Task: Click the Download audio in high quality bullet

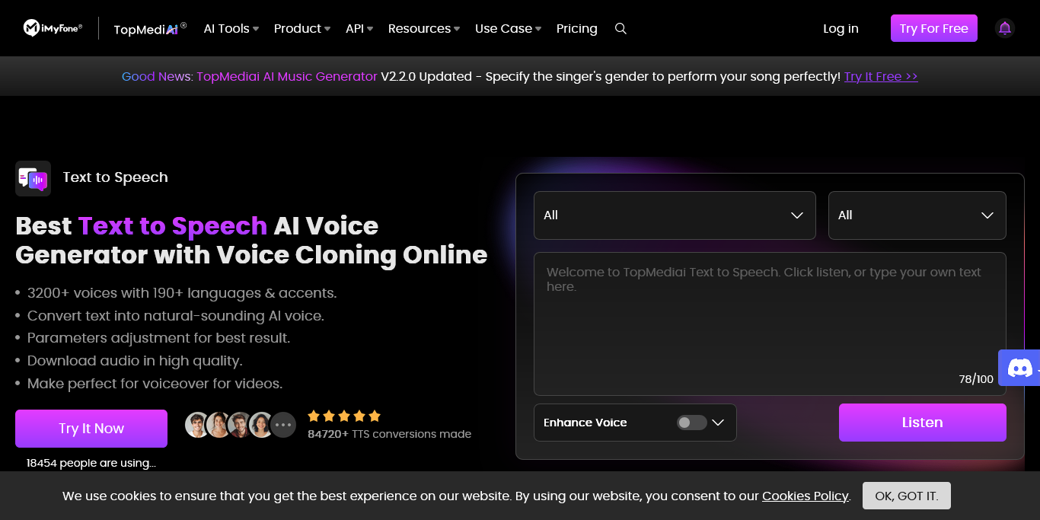Action: (135, 361)
